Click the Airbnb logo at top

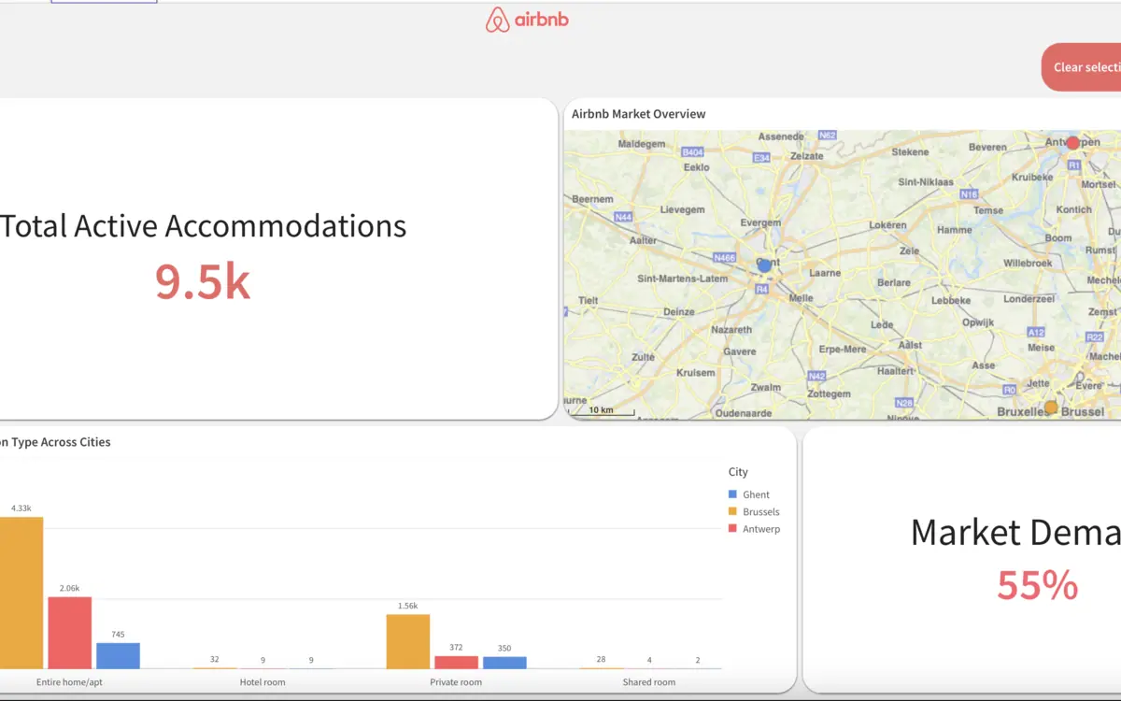pos(527,20)
